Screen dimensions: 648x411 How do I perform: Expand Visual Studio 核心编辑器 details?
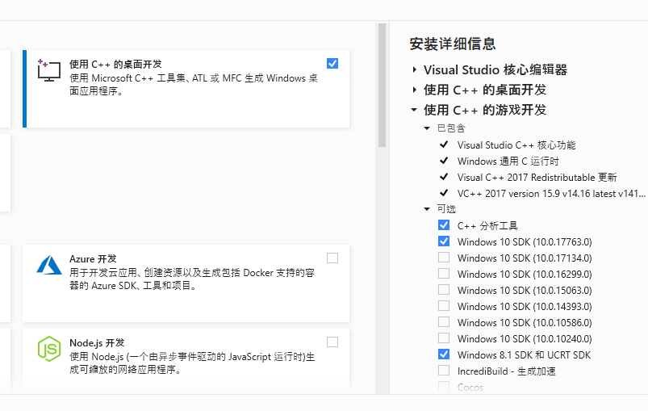(x=414, y=69)
